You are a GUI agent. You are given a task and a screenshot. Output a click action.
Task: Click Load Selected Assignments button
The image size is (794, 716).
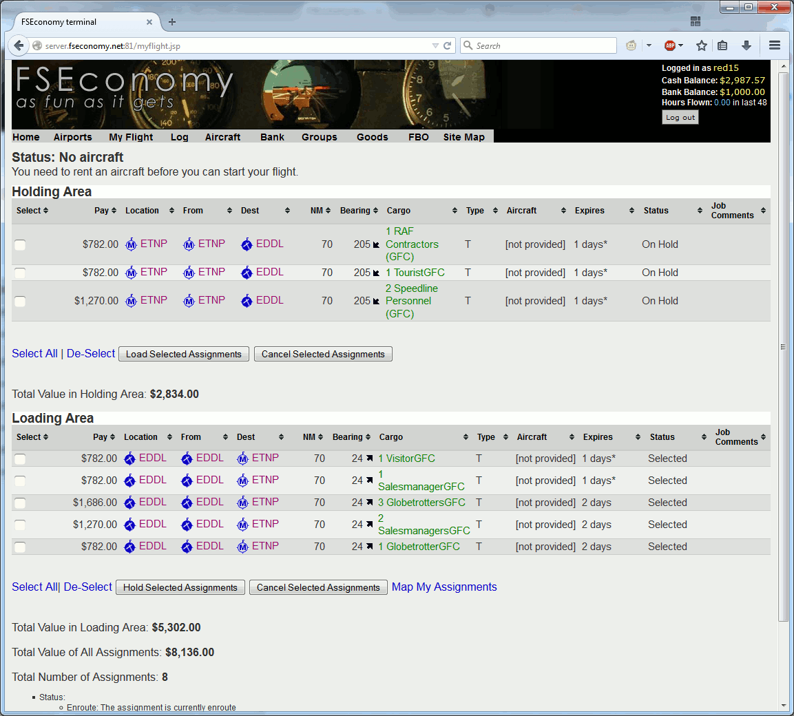click(x=184, y=354)
